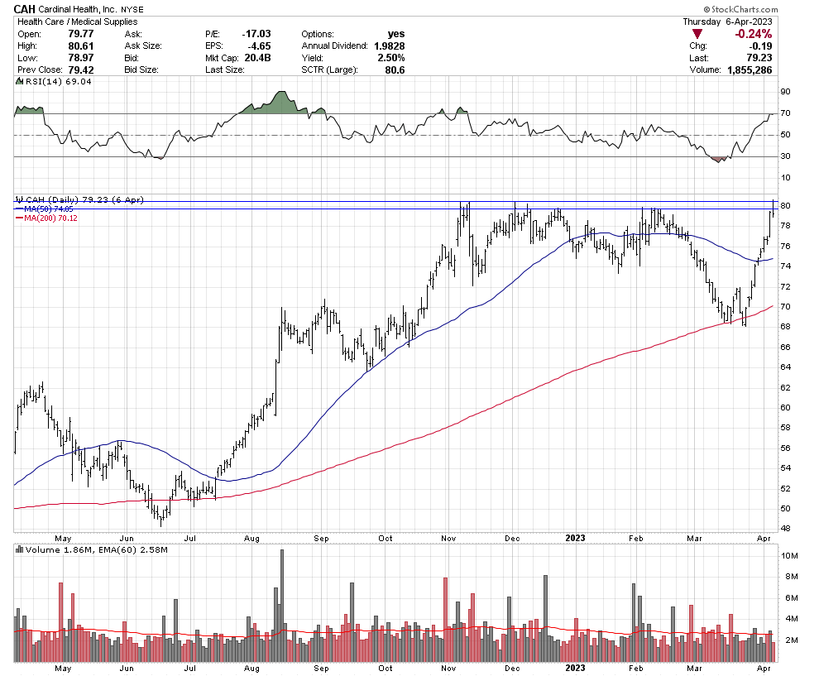The height and width of the screenshot is (676, 819).
Task: Click the Oct label under the volume chart
Action: pos(386,669)
